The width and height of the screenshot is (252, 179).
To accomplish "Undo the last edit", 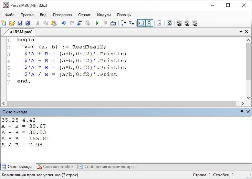I will point(63,23).
